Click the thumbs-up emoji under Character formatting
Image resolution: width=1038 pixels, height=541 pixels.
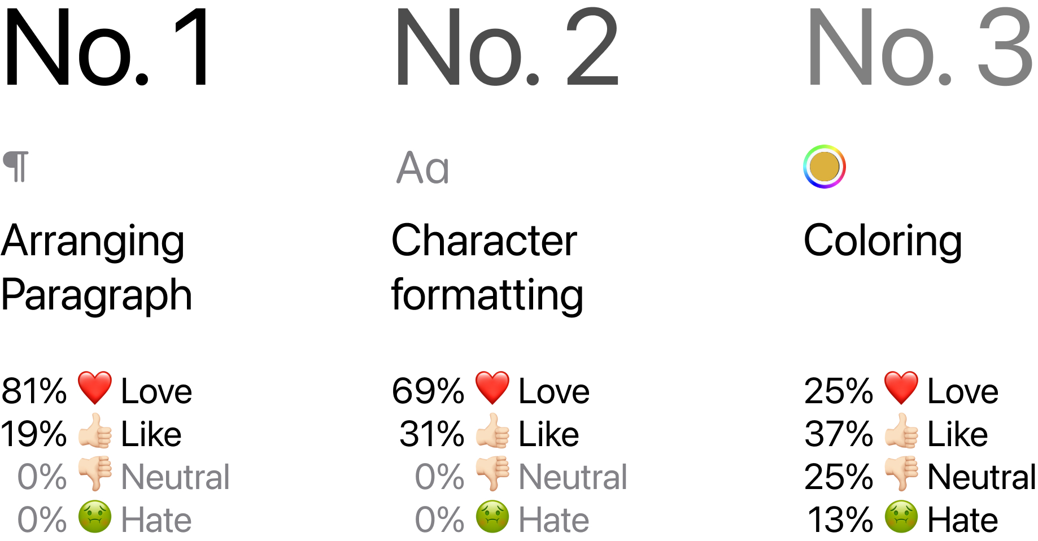492,431
